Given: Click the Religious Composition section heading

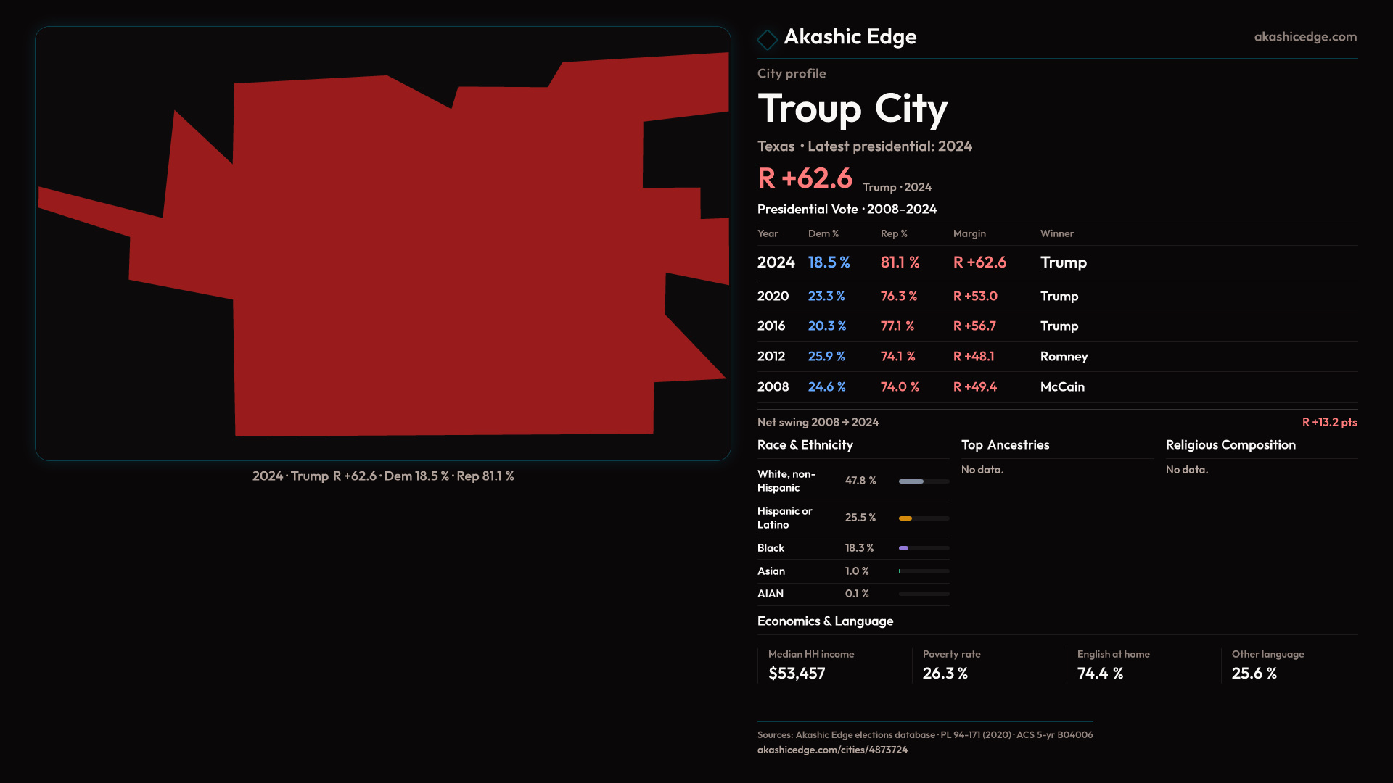Looking at the screenshot, I should point(1230,445).
